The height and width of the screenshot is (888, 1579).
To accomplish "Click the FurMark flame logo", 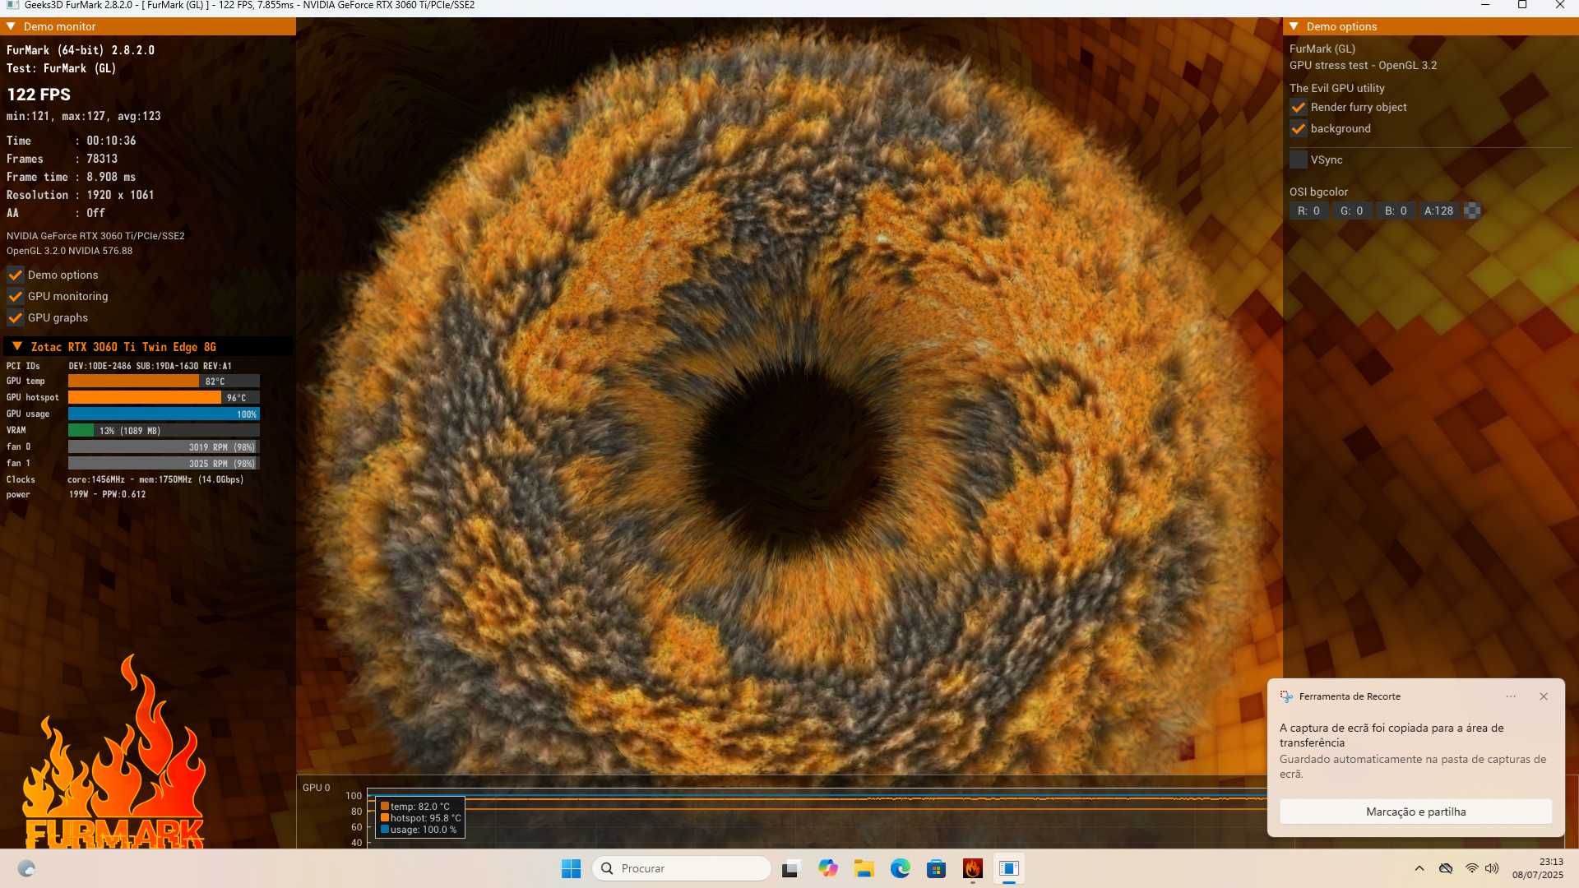I will coord(115,752).
